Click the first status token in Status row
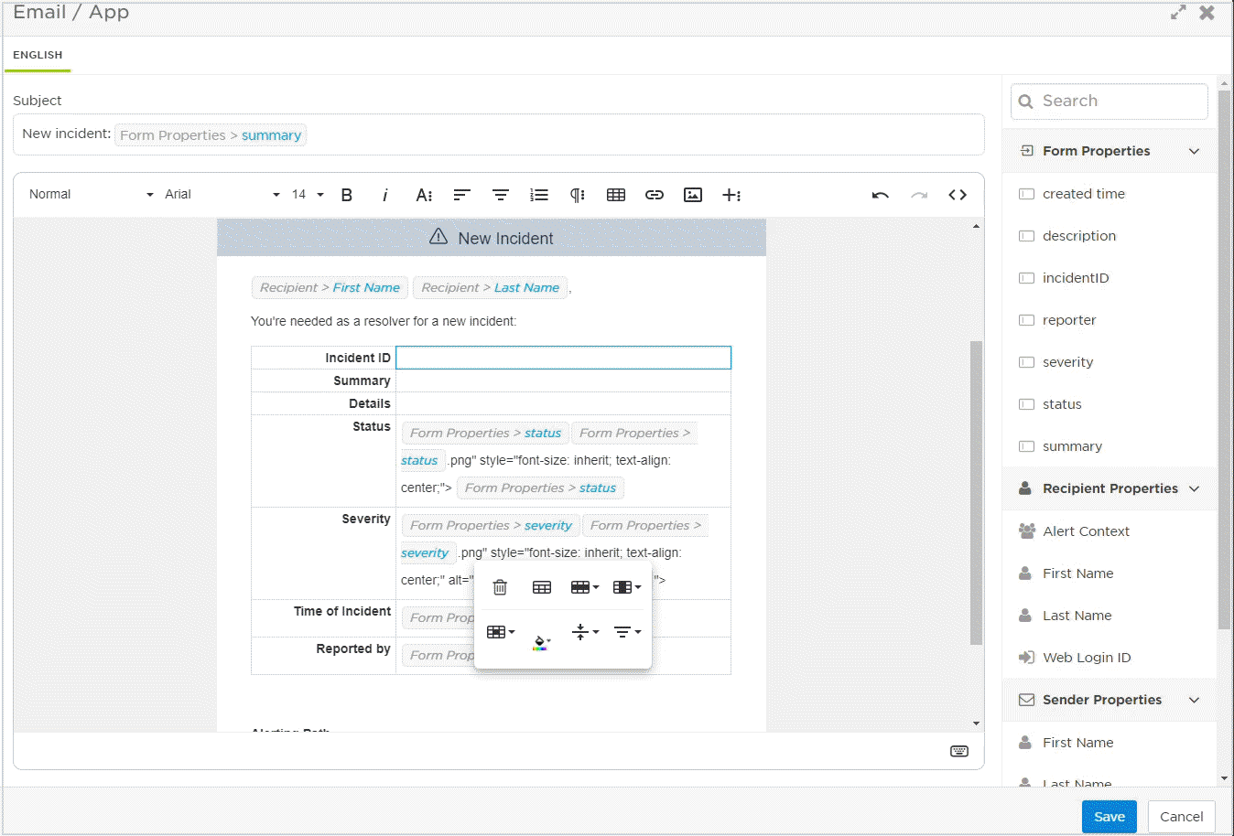Viewport: 1234px width, 836px height. point(485,434)
